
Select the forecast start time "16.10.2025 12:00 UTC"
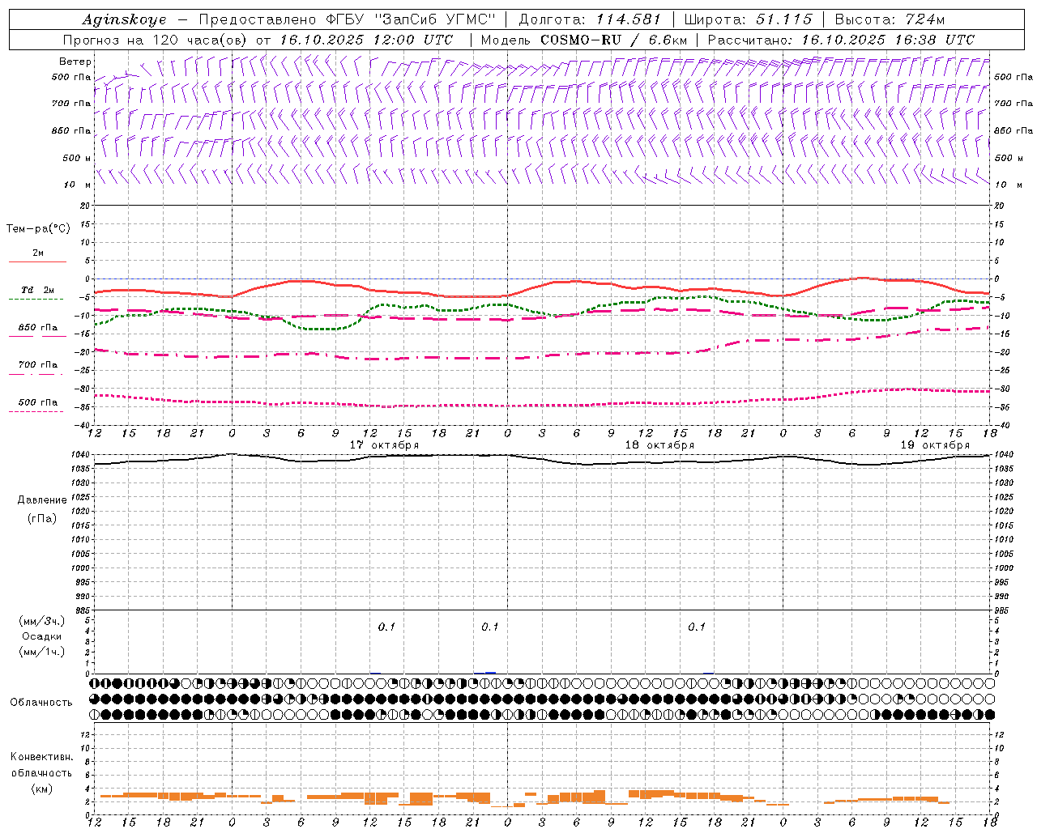pos(367,40)
